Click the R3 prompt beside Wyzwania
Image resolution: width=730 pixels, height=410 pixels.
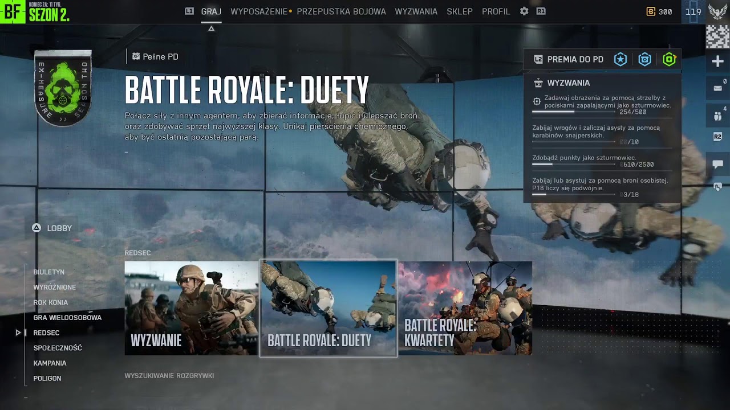pyautogui.click(x=538, y=83)
